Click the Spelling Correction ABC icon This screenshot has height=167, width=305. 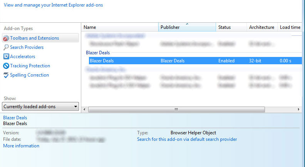[6, 75]
